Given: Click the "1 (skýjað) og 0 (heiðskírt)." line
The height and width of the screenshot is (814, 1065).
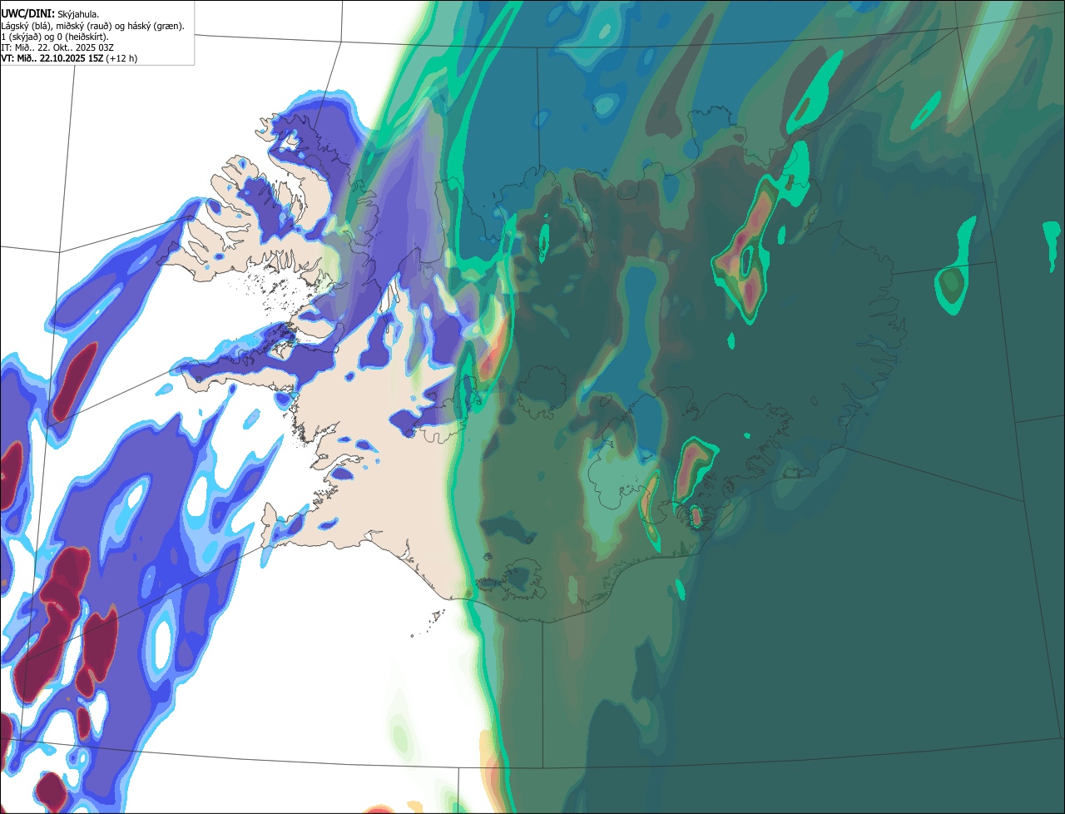Looking at the screenshot, I should 55,37.
